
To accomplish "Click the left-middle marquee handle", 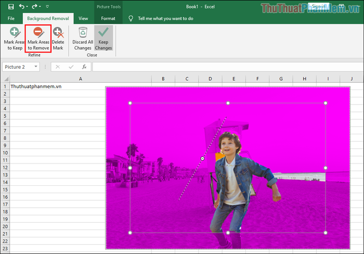I will (130, 168).
